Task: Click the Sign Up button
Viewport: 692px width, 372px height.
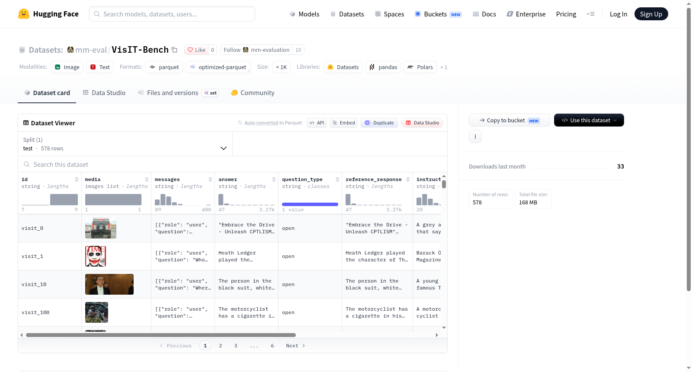Action: 651,14
